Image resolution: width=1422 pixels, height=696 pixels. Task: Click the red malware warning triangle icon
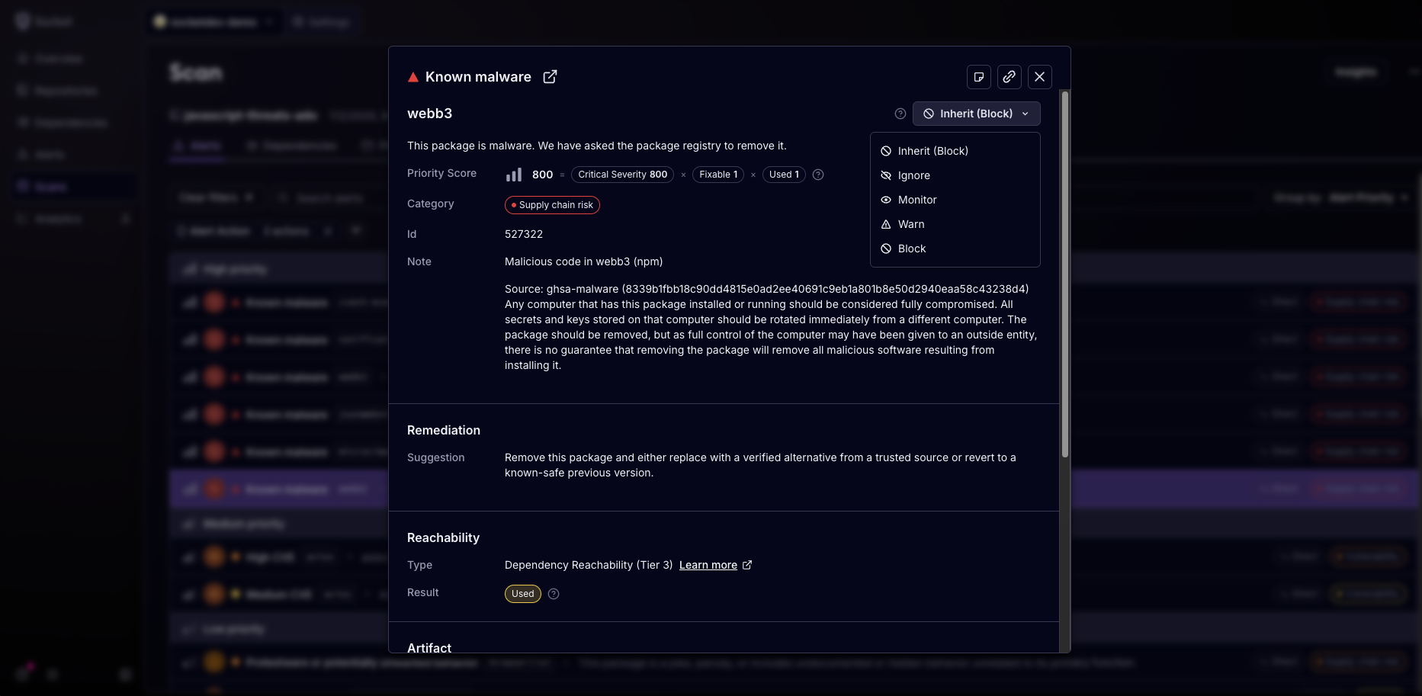[x=413, y=77]
